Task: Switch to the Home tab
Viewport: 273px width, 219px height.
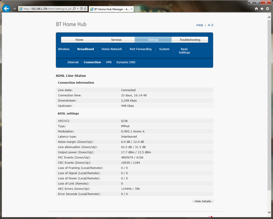Action: [79, 40]
